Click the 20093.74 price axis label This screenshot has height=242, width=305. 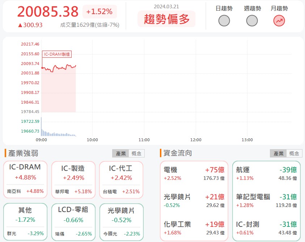(x=30, y=64)
